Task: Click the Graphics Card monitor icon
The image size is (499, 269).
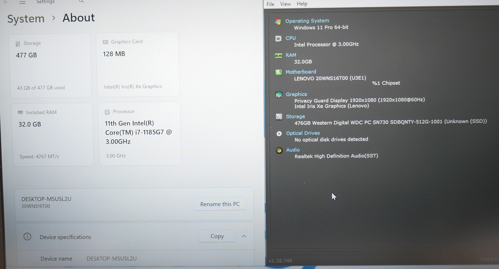Action: point(105,42)
